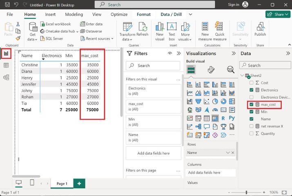Check the Electronics Devic... field checkbox
The height and width of the screenshot is (196, 292).
pos(252,97)
